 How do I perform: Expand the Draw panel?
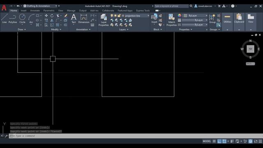pos(22,29)
